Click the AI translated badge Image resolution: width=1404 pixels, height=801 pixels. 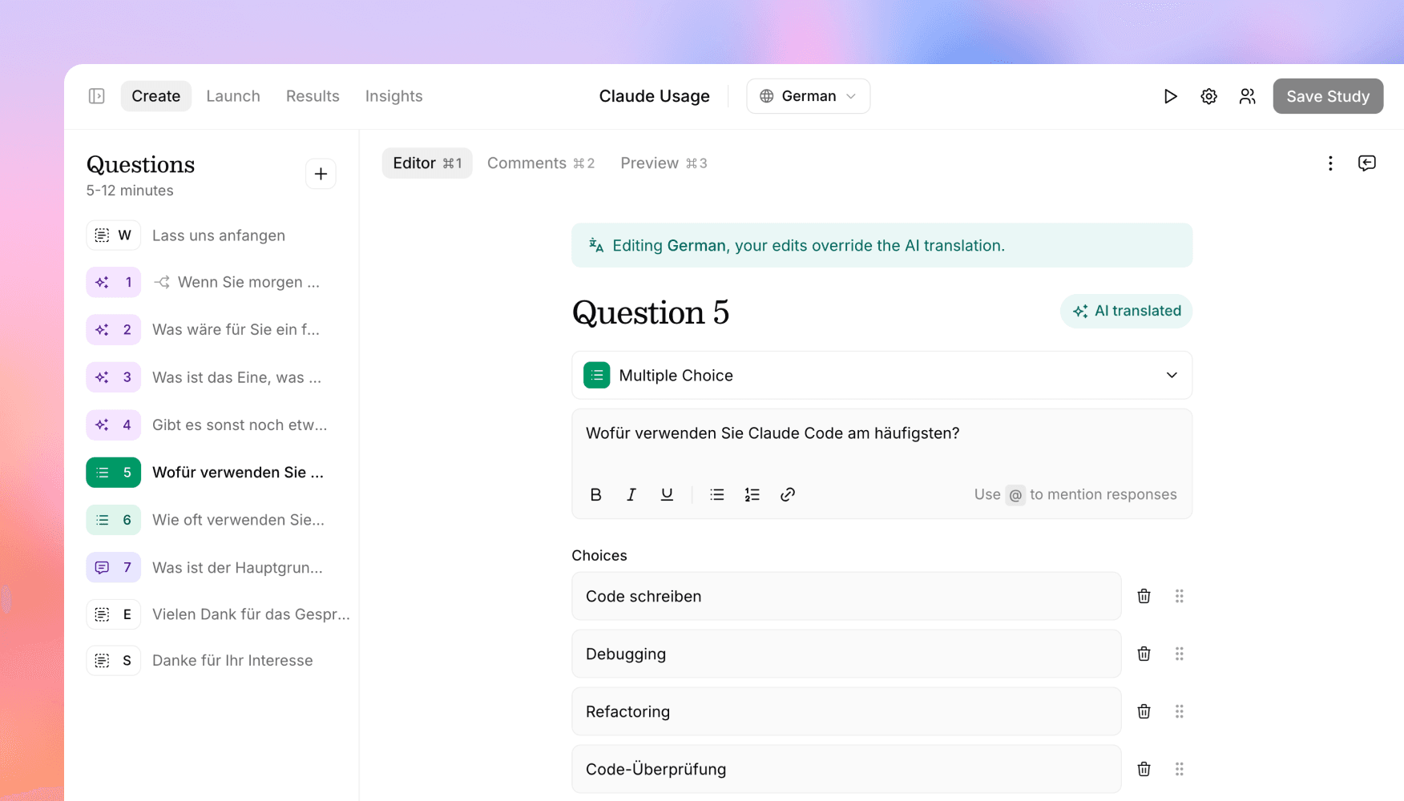[1126, 311]
